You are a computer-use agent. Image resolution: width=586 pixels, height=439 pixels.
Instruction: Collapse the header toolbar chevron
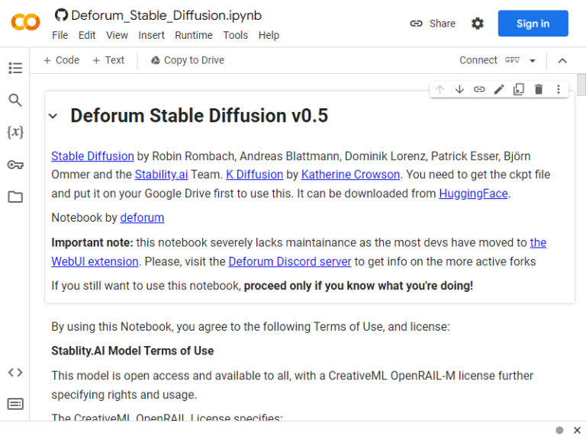point(562,61)
